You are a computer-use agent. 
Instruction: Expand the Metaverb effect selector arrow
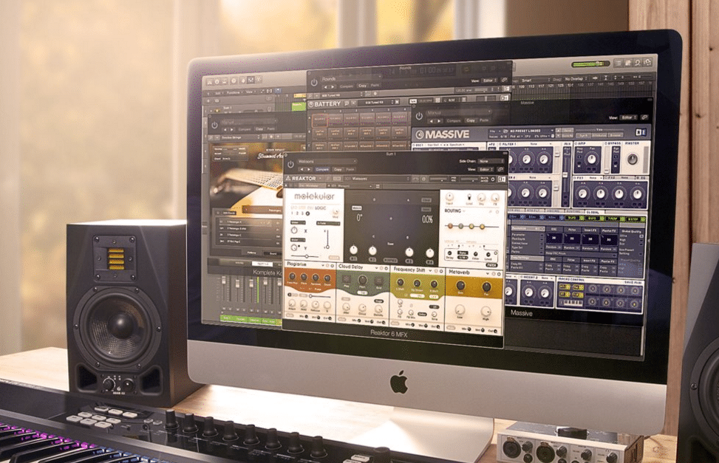pyautogui.click(x=488, y=274)
